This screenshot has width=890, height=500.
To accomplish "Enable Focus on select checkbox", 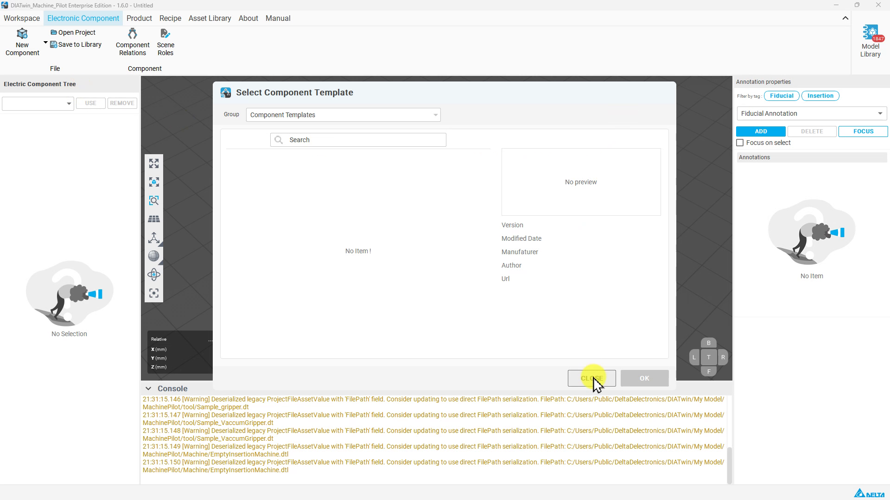I will [x=740, y=143].
